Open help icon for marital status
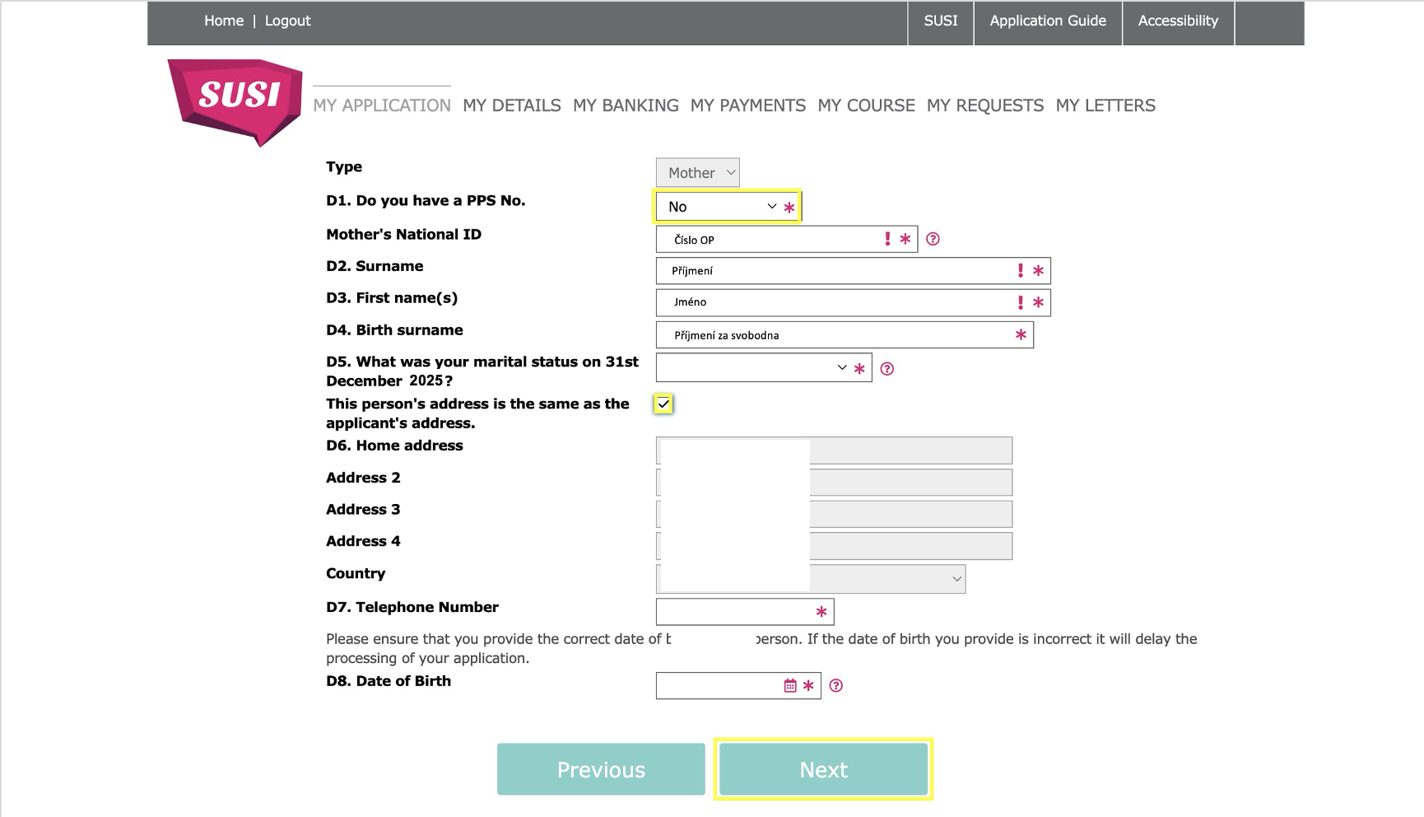 point(887,369)
